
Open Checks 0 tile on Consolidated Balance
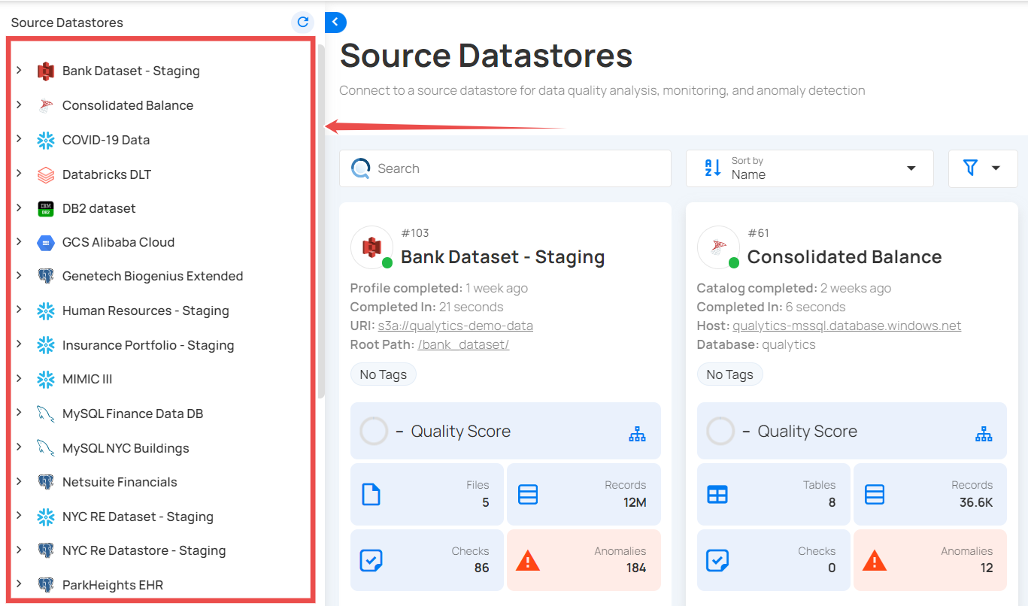774,560
